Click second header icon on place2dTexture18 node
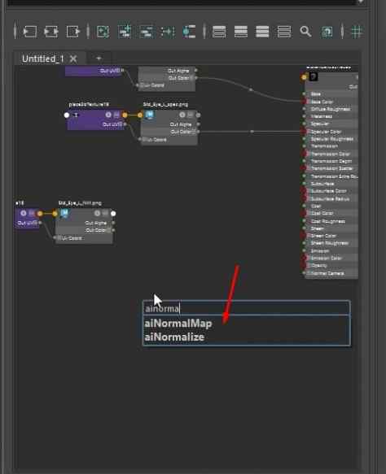Image resolution: width=386 pixels, height=474 pixels. [116, 115]
